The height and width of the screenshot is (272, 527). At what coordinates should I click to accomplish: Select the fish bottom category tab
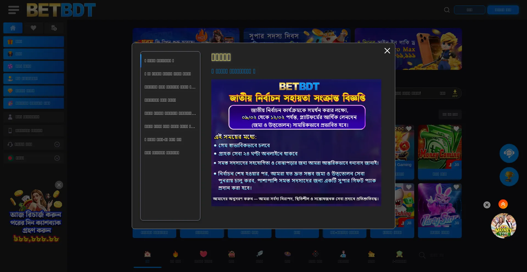click(259, 257)
